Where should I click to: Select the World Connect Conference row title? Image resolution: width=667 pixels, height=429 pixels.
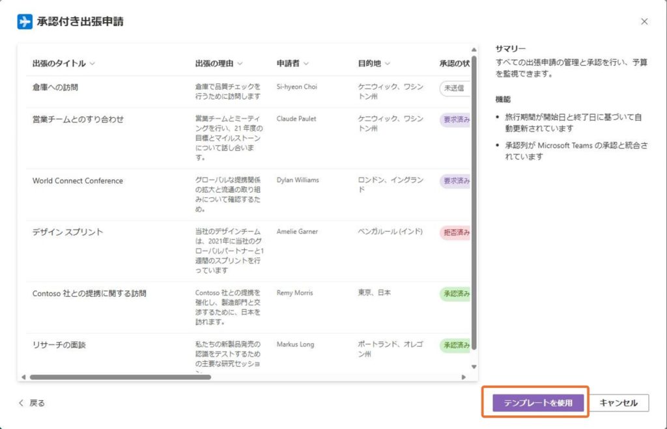pos(78,181)
